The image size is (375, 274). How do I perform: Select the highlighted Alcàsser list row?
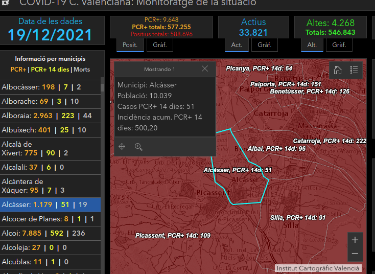click(x=50, y=204)
